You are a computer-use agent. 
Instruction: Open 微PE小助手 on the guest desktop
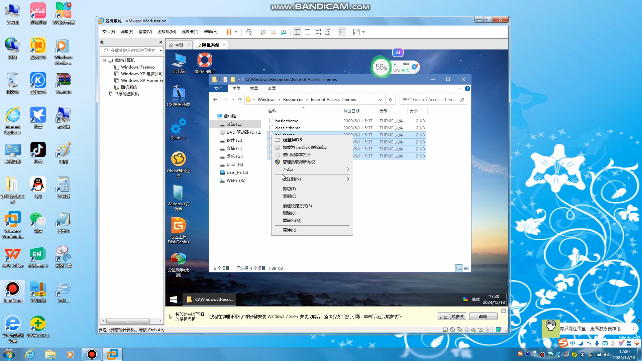click(x=204, y=63)
